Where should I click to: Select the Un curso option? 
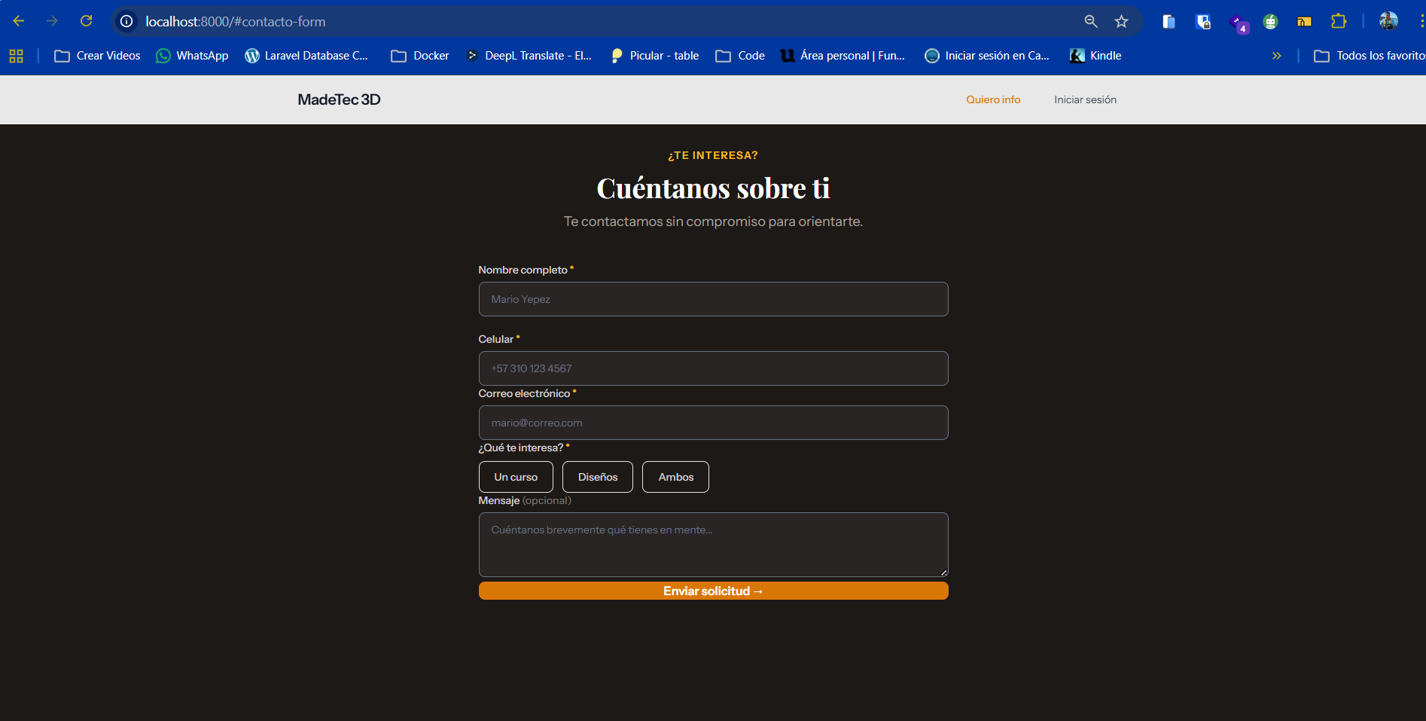516,477
